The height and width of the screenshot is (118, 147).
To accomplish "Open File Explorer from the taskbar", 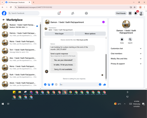I will click(x=20, y=92).
